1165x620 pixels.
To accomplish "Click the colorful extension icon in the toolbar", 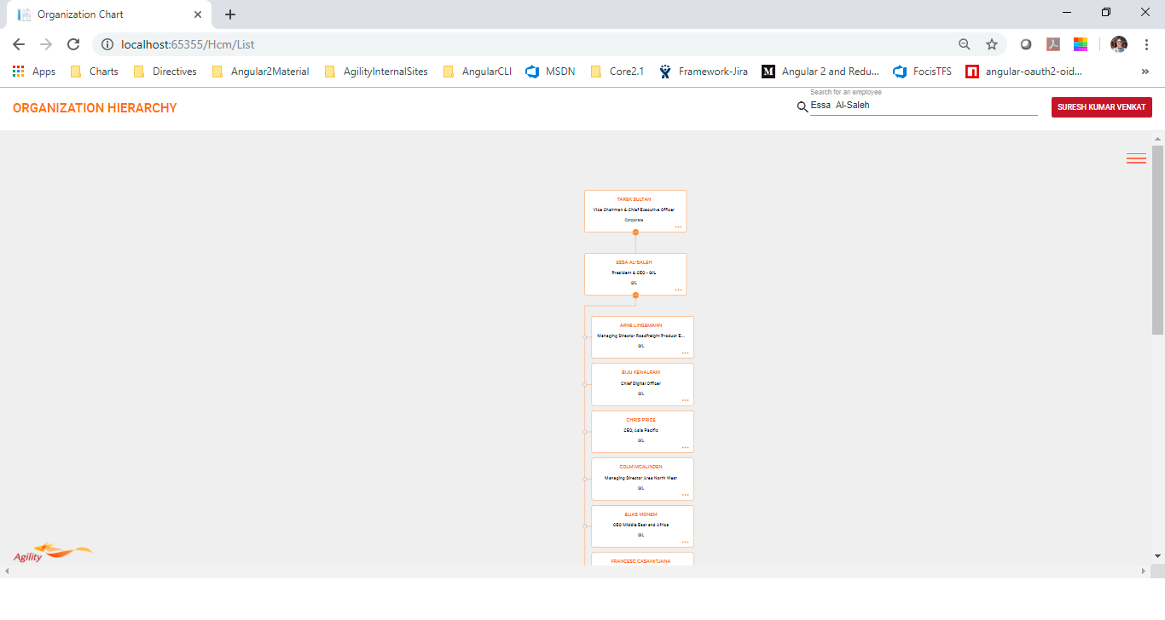I will click(x=1081, y=43).
